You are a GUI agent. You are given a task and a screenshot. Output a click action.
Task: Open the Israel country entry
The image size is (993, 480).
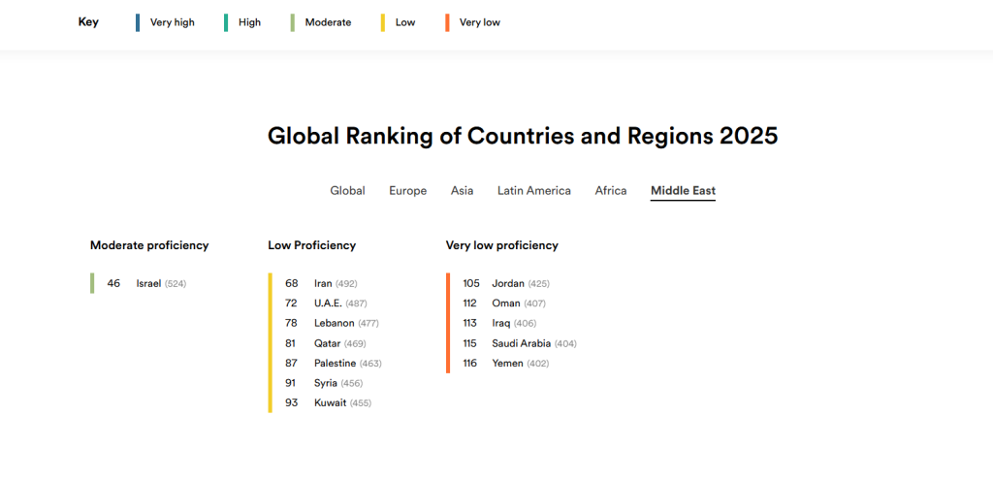[148, 284]
